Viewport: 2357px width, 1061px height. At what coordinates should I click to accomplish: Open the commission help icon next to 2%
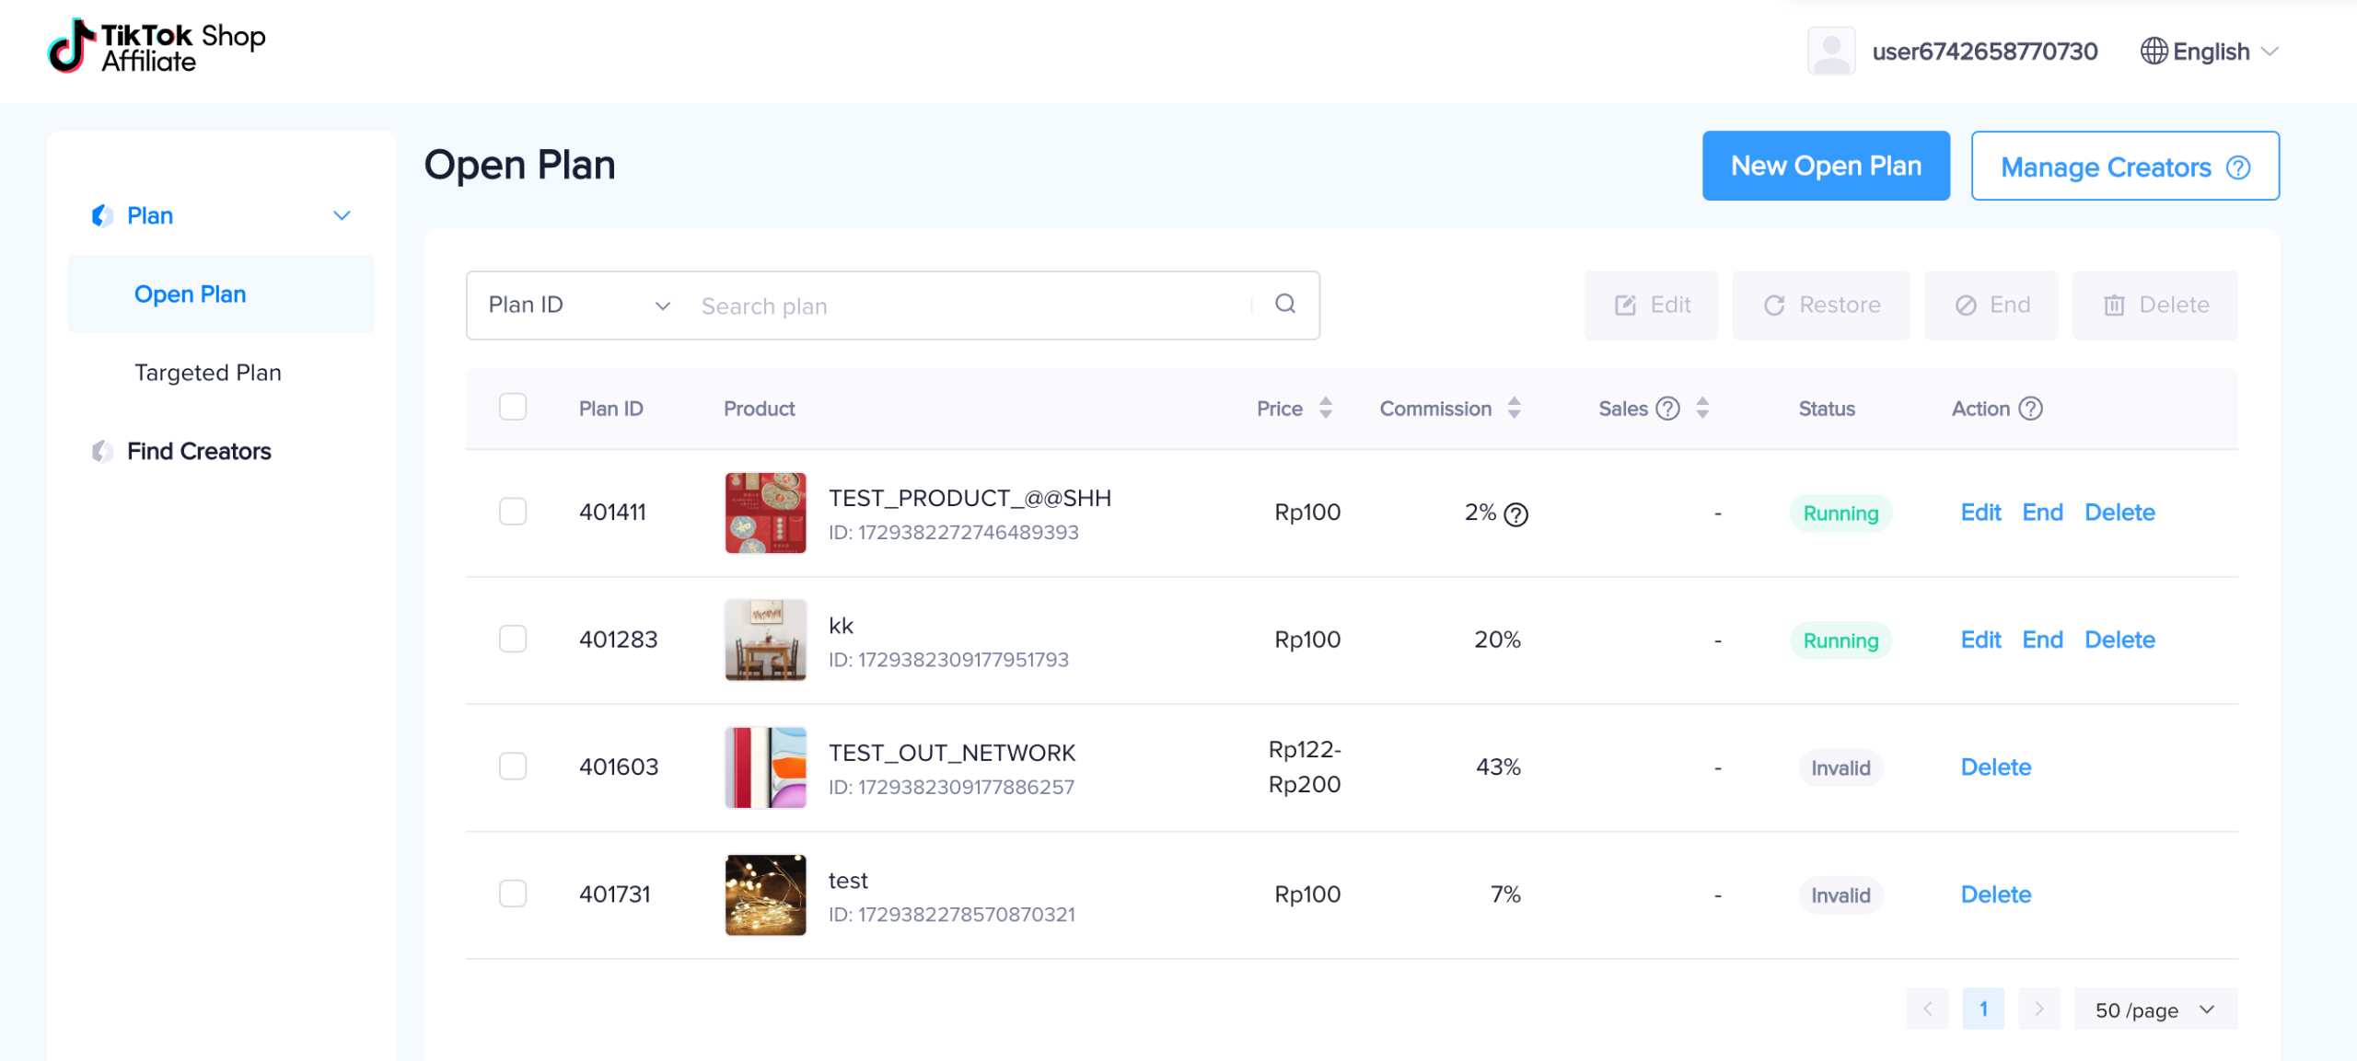(x=1515, y=514)
